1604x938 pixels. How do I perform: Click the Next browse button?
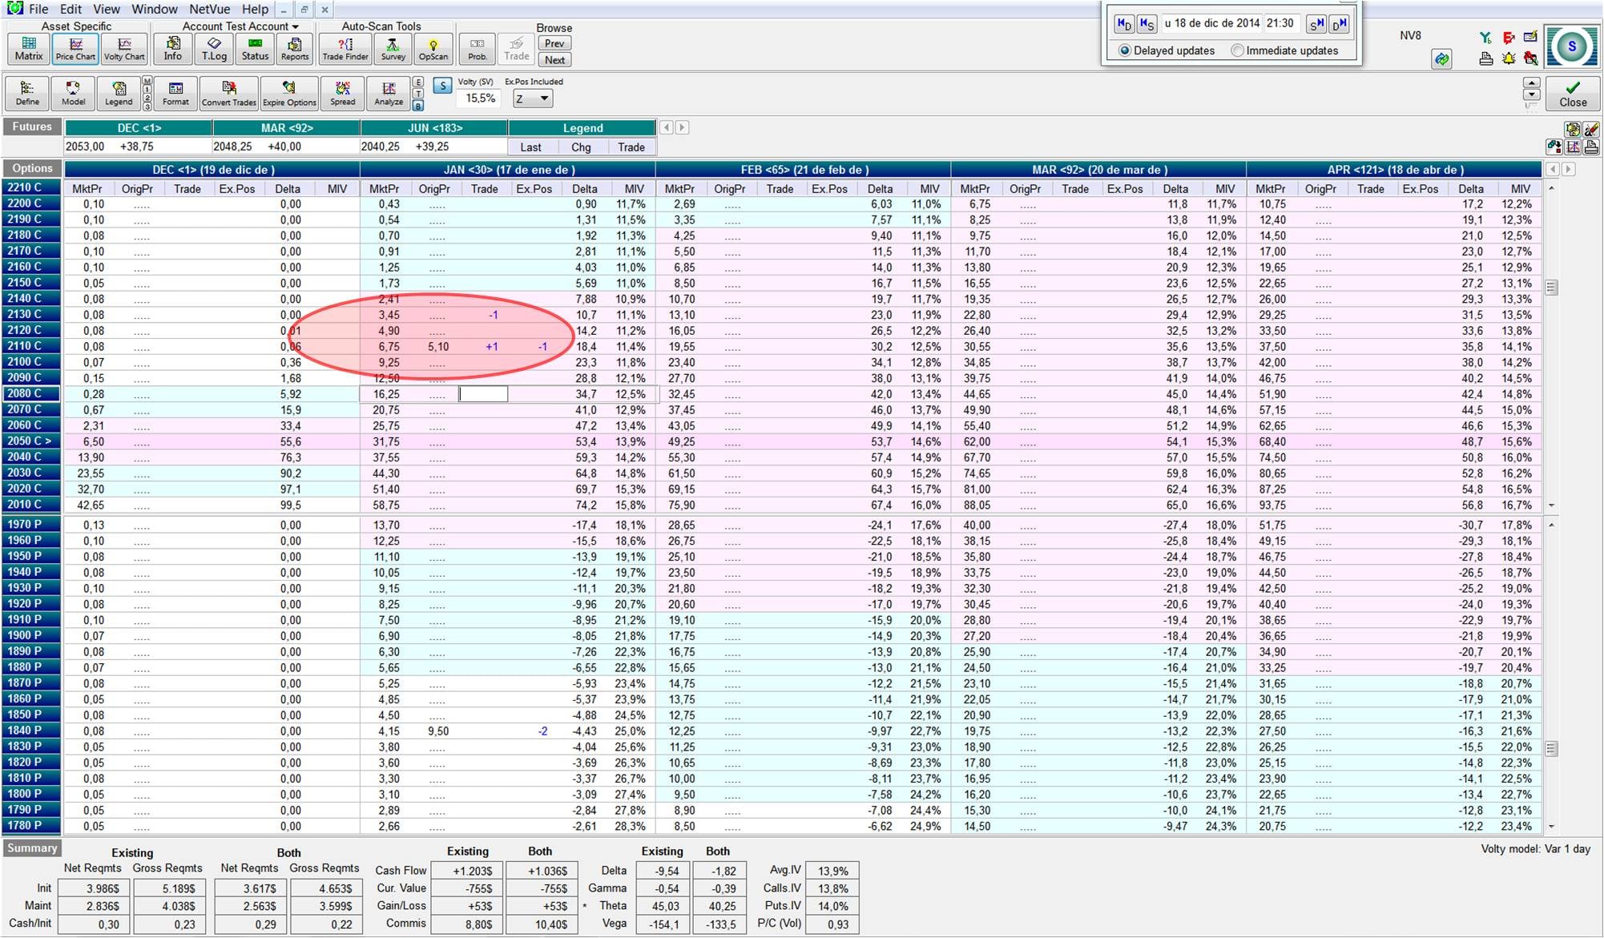[x=554, y=60]
